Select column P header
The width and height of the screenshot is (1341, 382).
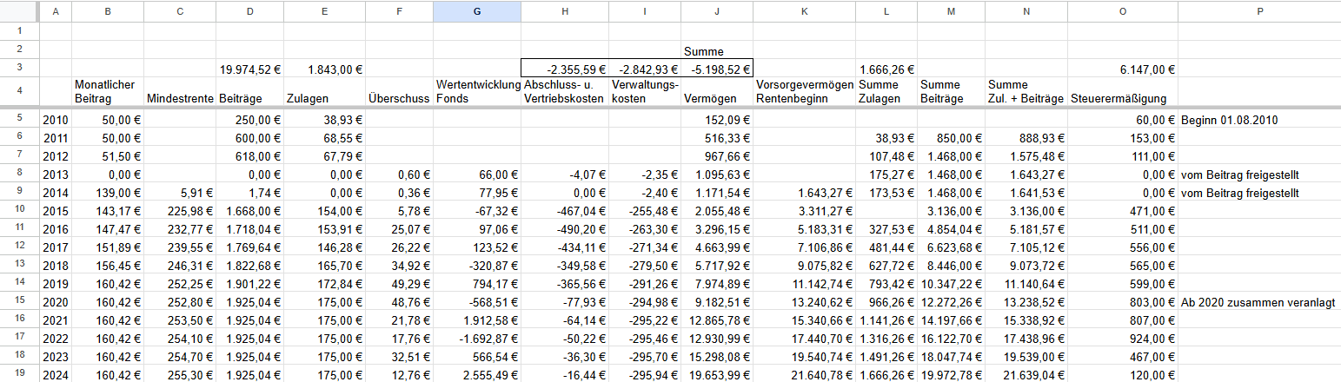pyautogui.click(x=1259, y=11)
